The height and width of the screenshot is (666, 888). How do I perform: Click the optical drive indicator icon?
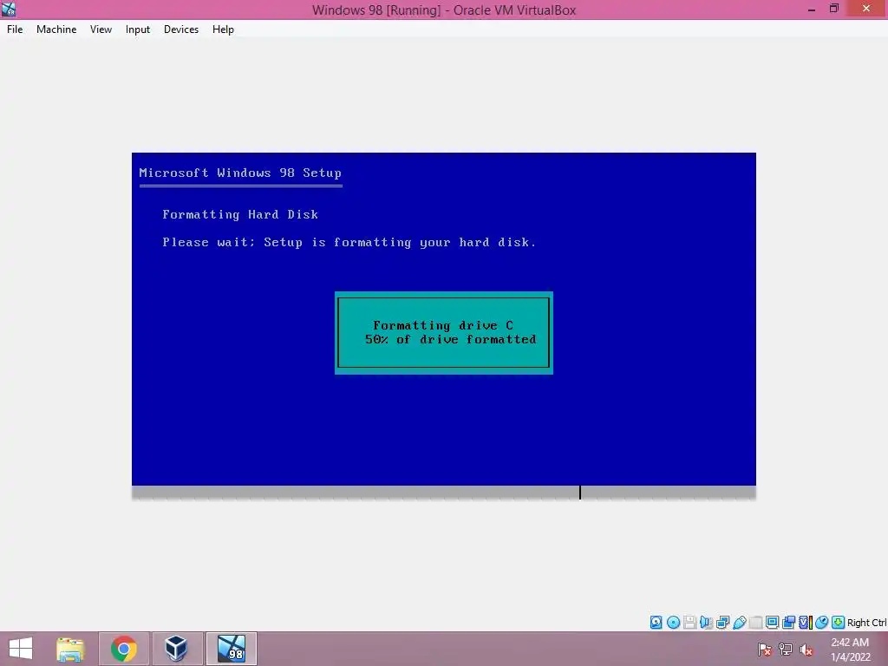pos(673,623)
